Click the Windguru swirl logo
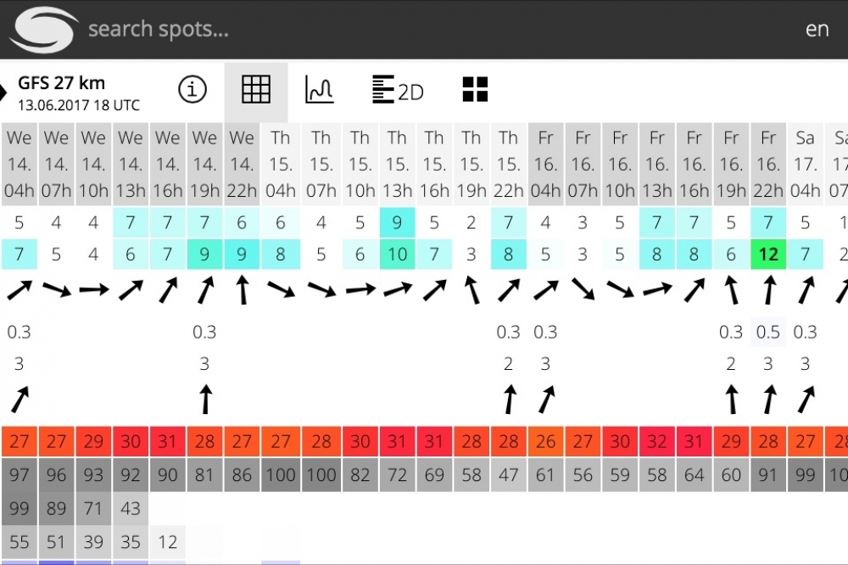 click(43, 29)
